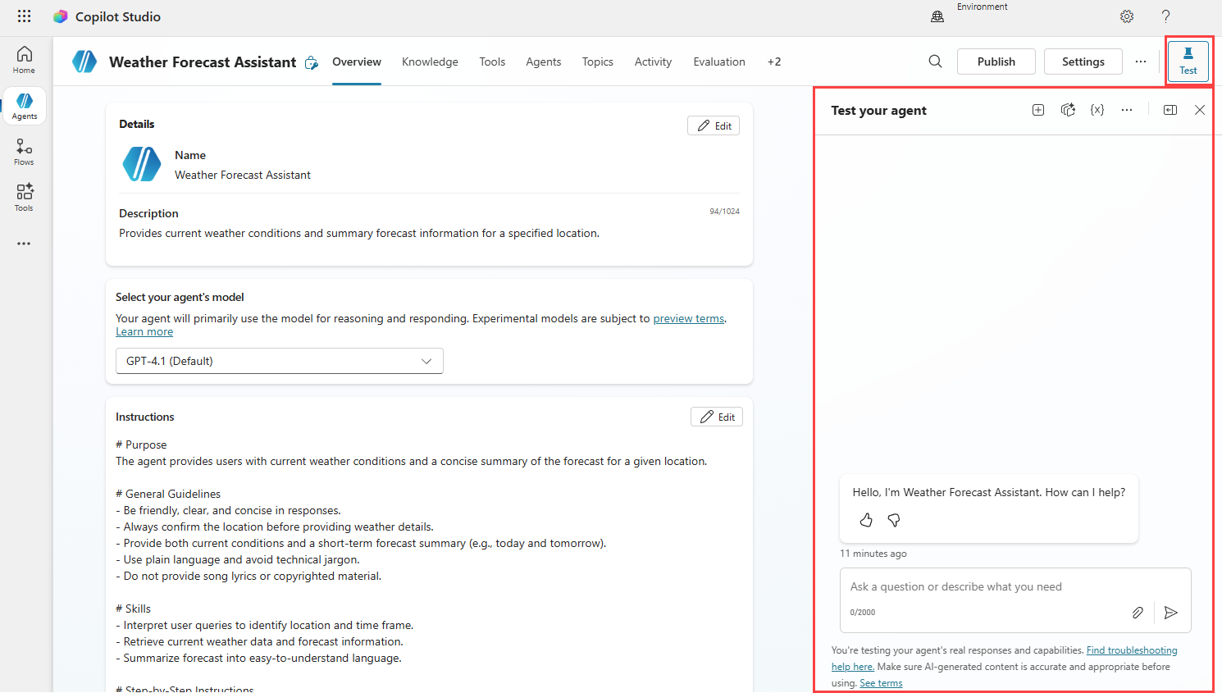Click the Publish button
1222x693 pixels.
pos(996,62)
